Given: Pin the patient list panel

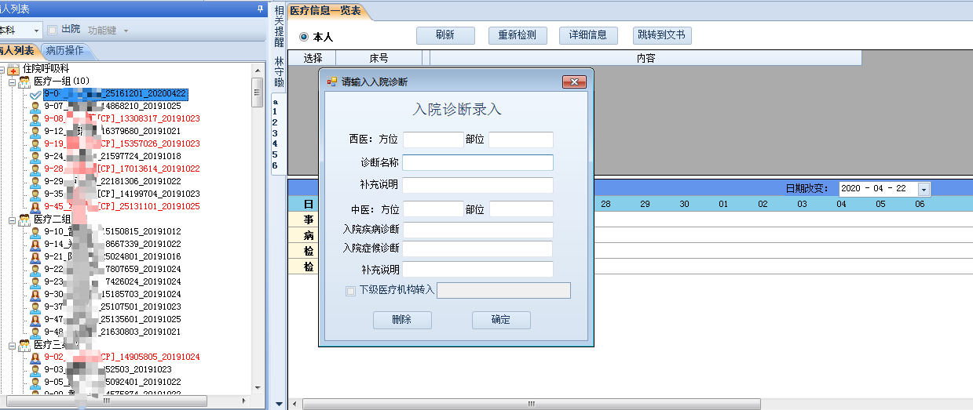Looking at the screenshot, I should 260,9.
